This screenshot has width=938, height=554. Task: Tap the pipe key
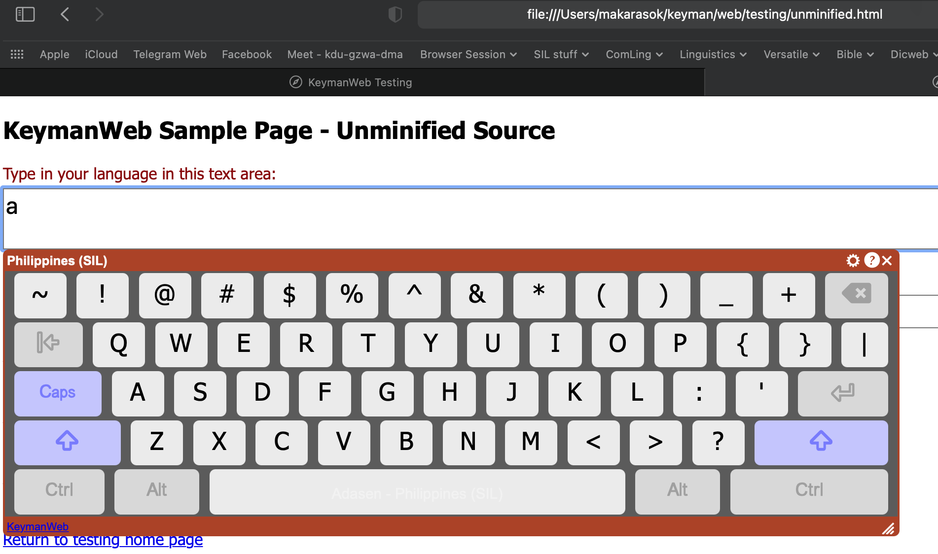[865, 344]
